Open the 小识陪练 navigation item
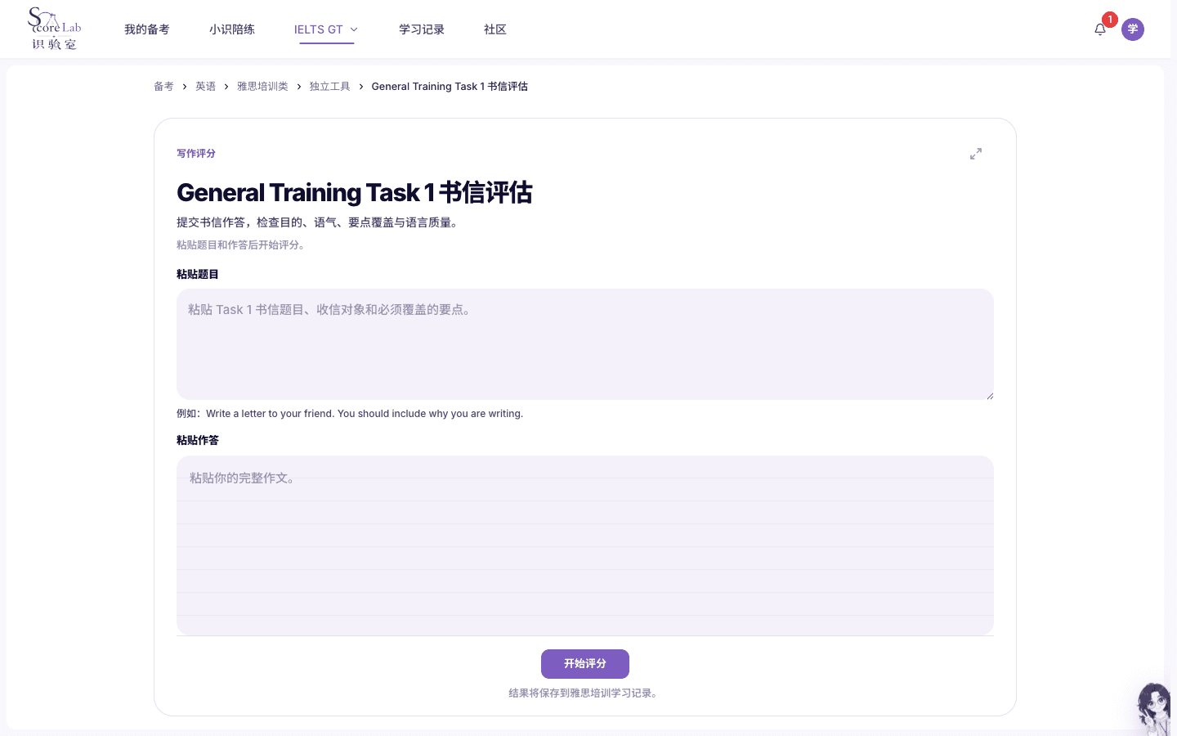Viewport: 1177px width, 736px height. point(232,29)
